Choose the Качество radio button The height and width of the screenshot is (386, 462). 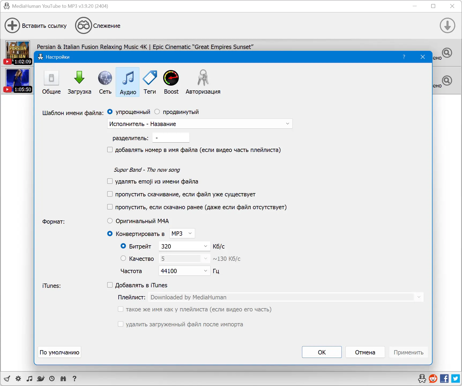123,258
